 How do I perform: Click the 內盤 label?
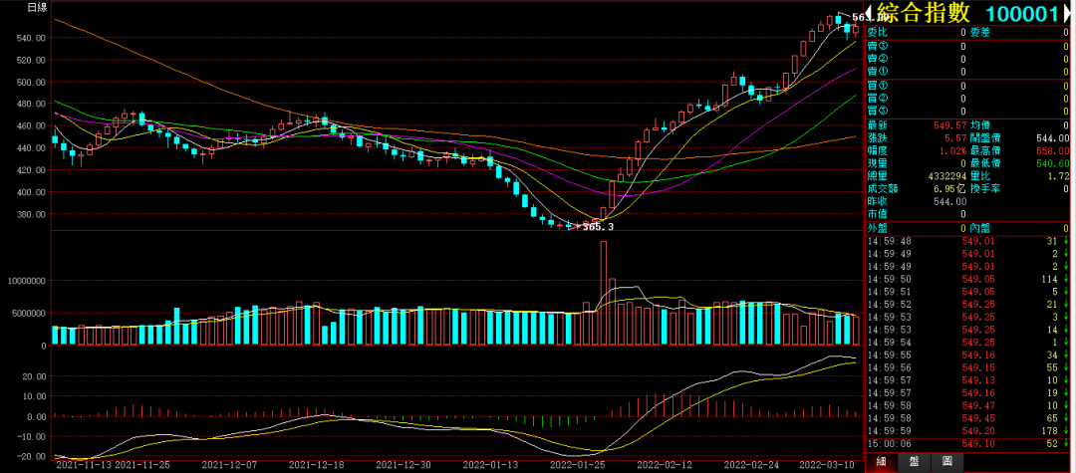pos(980,228)
